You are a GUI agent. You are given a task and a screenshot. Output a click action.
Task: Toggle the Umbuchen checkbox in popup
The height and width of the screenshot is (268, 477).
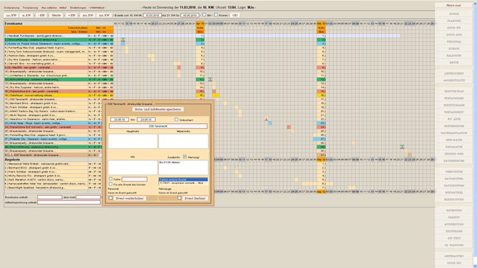pyautogui.click(x=177, y=119)
